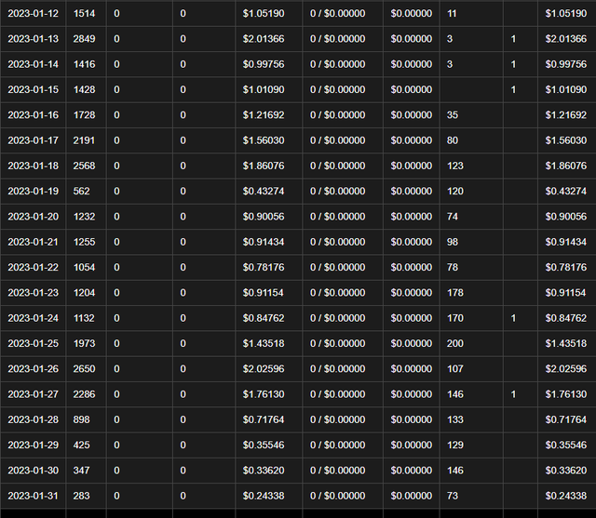The width and height of the screenshot is (596, 518).
Task: Click the rightmost $1.56030 amount cell
Action: click(566, 140)
